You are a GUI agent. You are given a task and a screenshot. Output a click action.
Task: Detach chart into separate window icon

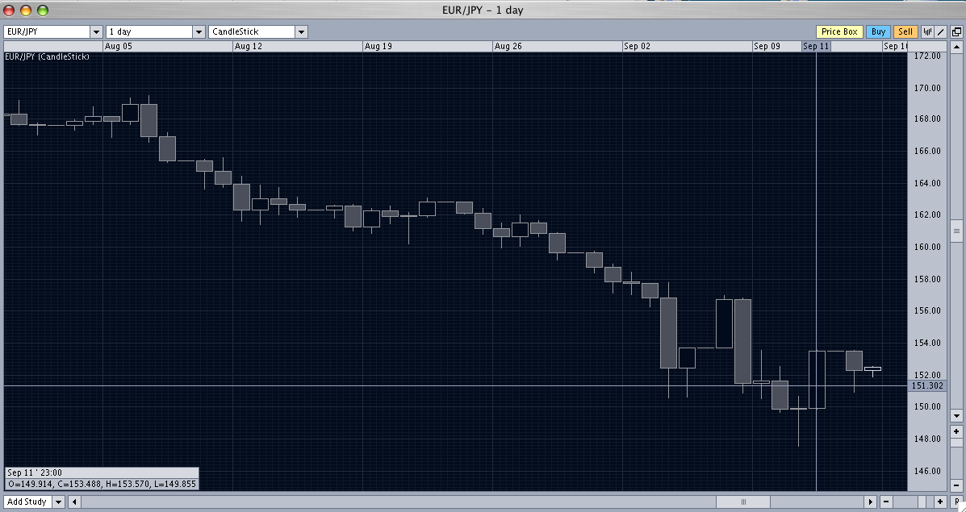(x=957, y=31)
